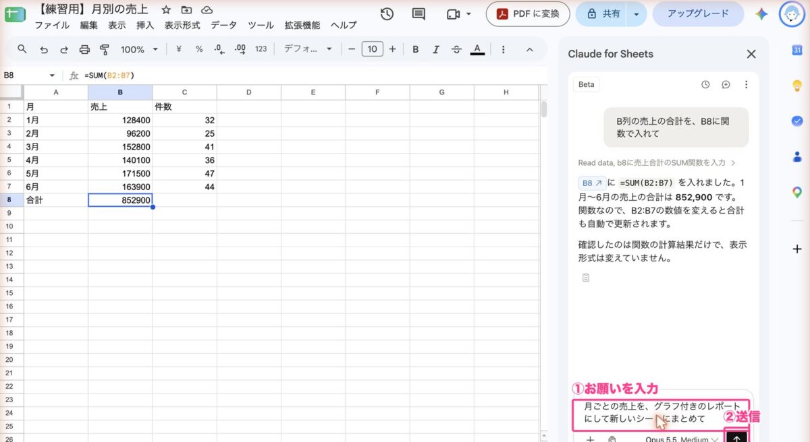Open toolbar more options three dots
The width and height of the screenshot is (810, 442).
pyautogui.click(x=504, y=49)
